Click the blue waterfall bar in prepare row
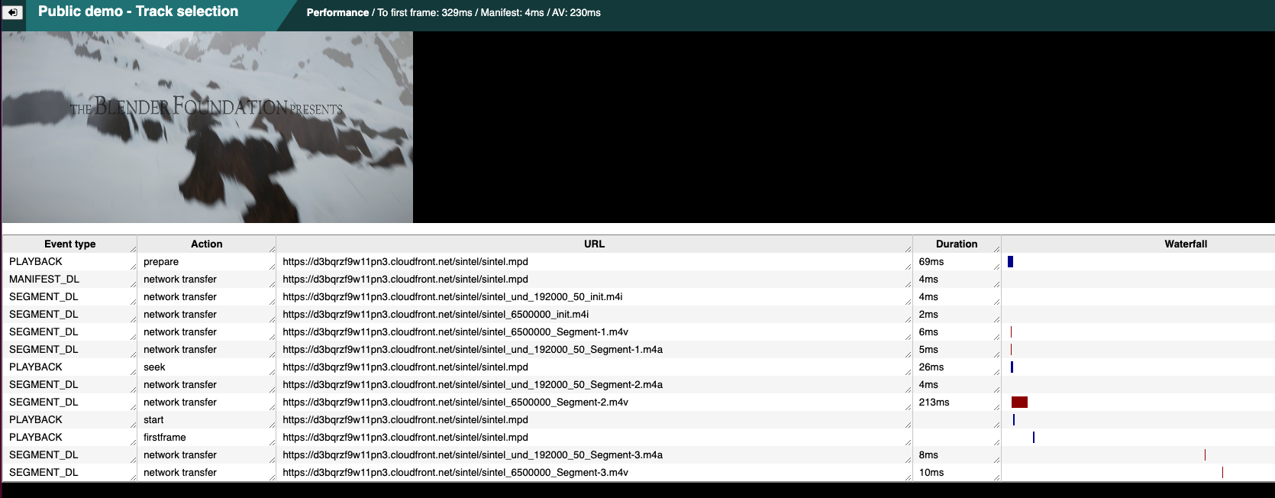1275x498 pixels. click(x=1010, y=262)
